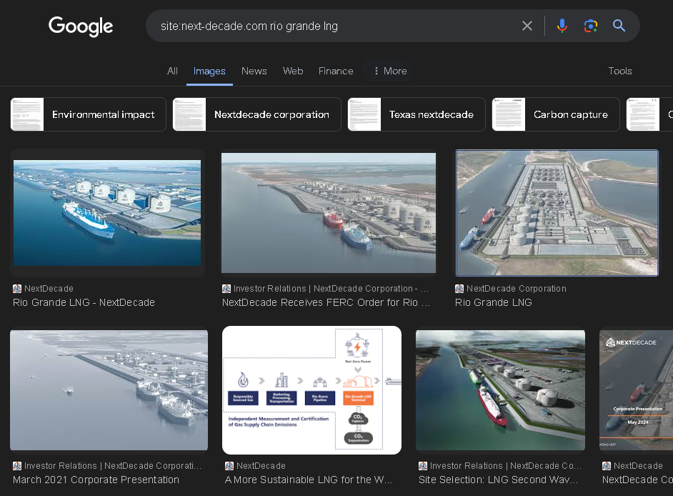Screen dimensions: 673x496
Task: Click the document thumbnail on the Carbon capture chip
Action: coord(509,114)
